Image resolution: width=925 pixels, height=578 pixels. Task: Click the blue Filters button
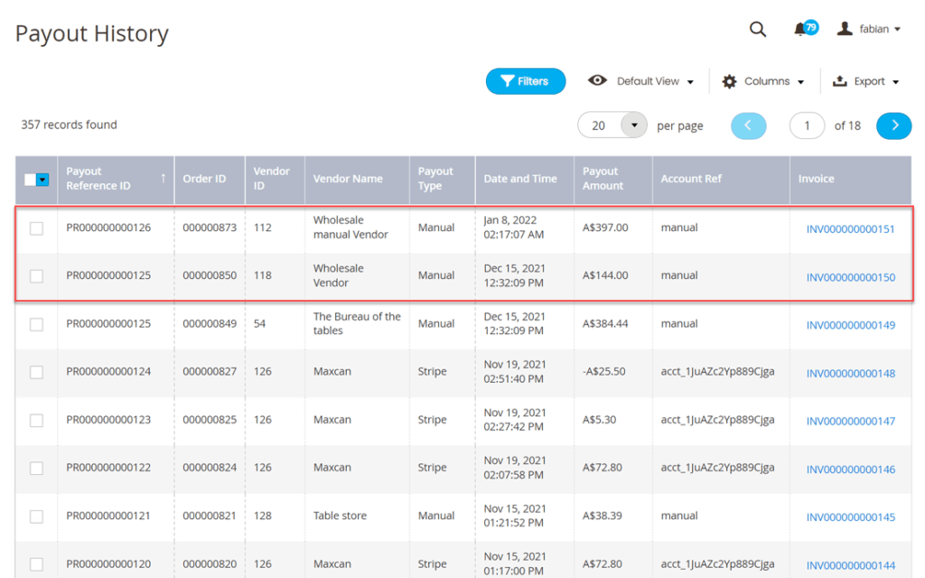click(526, 81)
